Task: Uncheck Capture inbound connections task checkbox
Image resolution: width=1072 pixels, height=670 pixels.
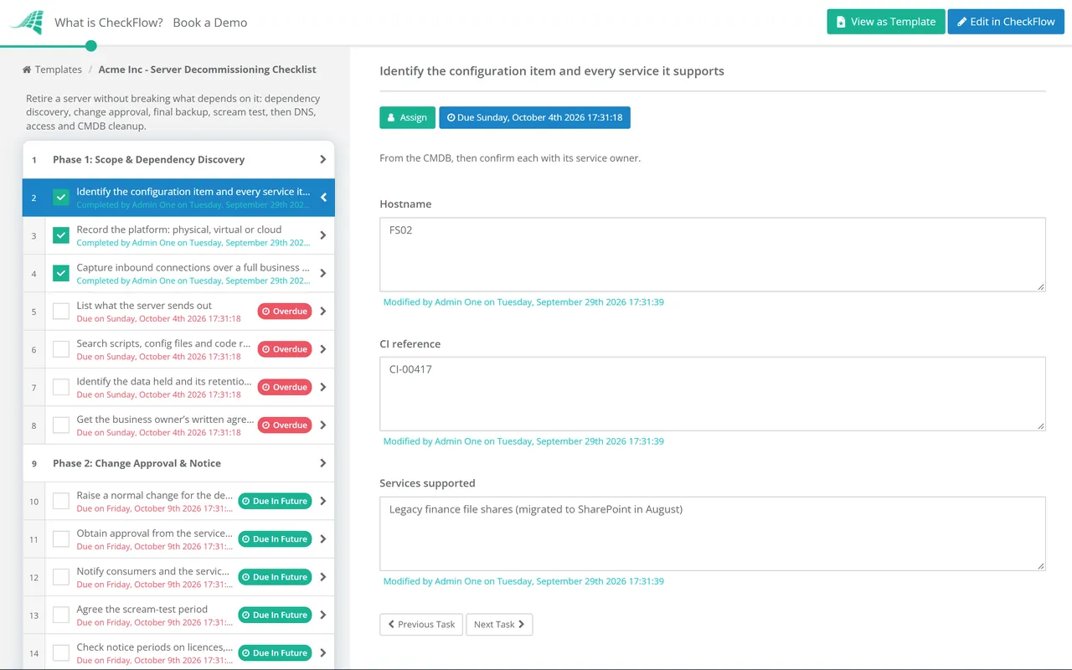Action: pyautogui.click(x=61, y=273)
